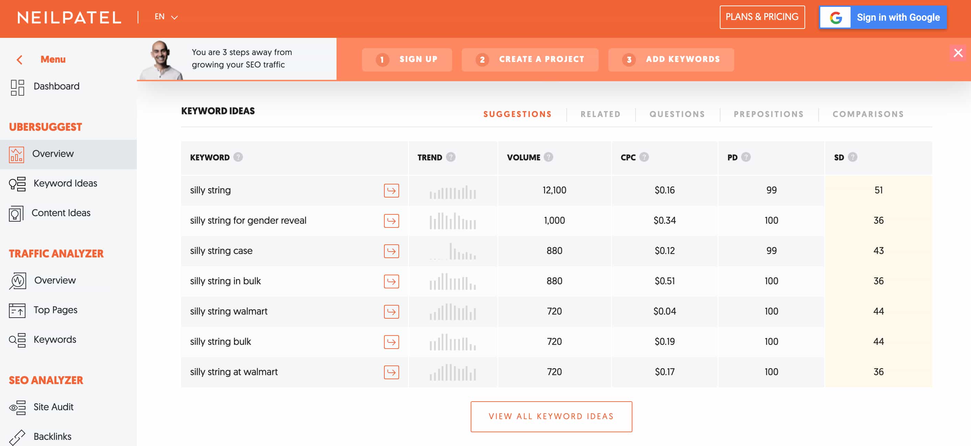This screenshot has width=971, height=446.
Task: Open the EN language dropdown
Action: (x=166, y=17)
